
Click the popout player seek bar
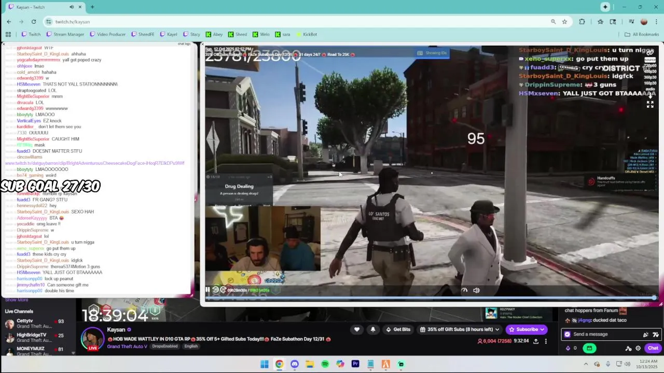(431, 298)
